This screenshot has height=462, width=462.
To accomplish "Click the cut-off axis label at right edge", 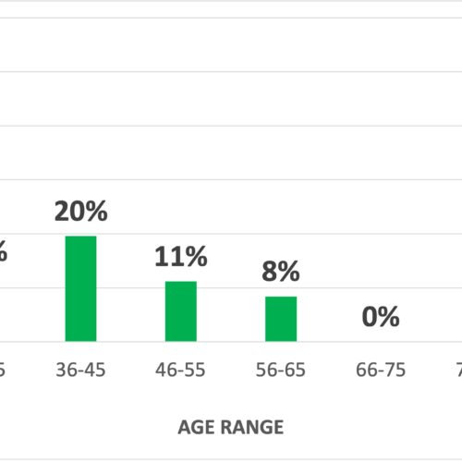I will [459, 370].
